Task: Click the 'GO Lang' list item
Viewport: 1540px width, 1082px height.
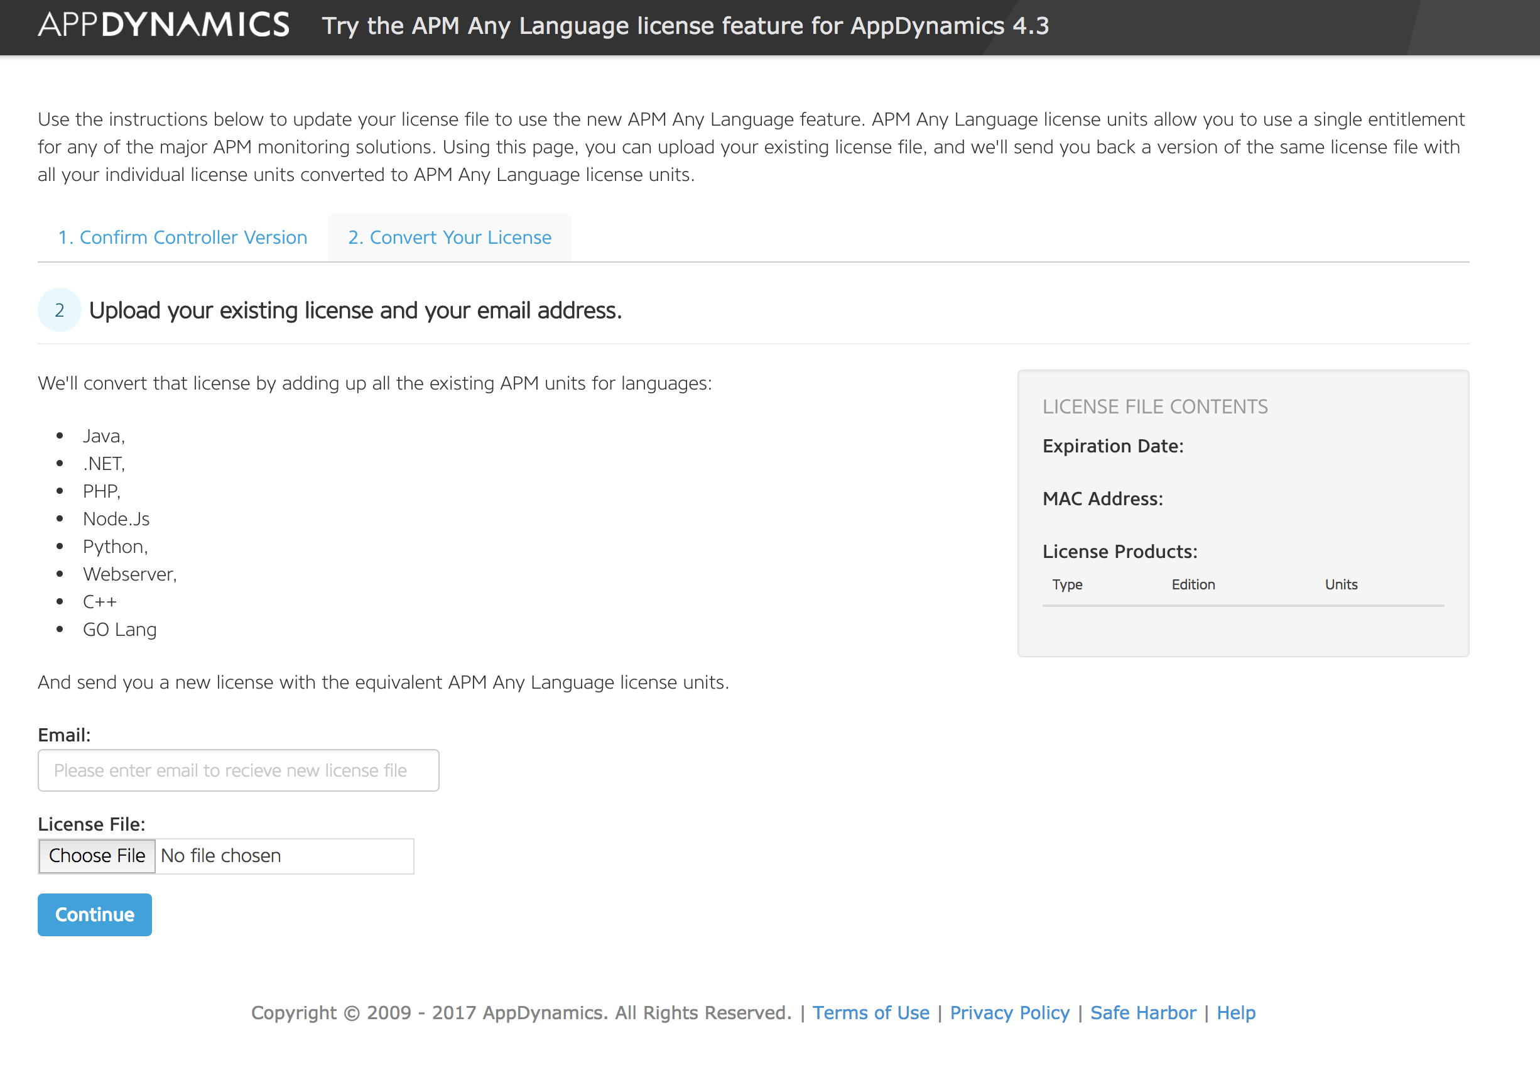Action: (119, 630)
